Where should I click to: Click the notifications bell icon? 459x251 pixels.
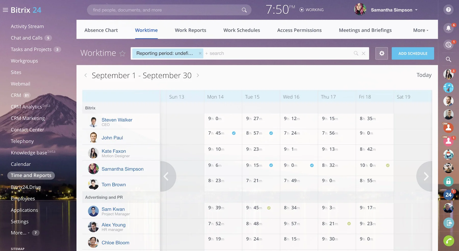coord(448,28)
